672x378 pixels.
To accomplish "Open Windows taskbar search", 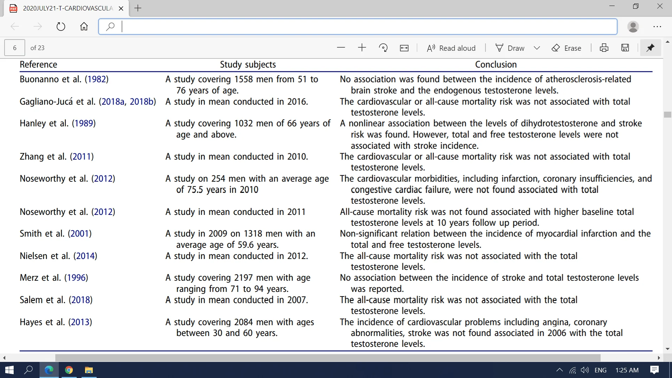I will (x=28, y=370).
